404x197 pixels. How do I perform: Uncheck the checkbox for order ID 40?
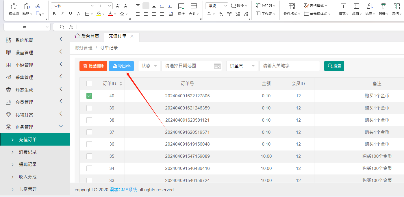(x=89, y=96)
